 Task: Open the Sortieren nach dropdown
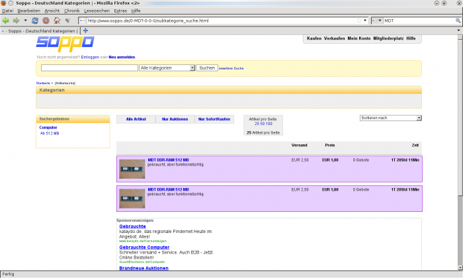tap(391, 118)
